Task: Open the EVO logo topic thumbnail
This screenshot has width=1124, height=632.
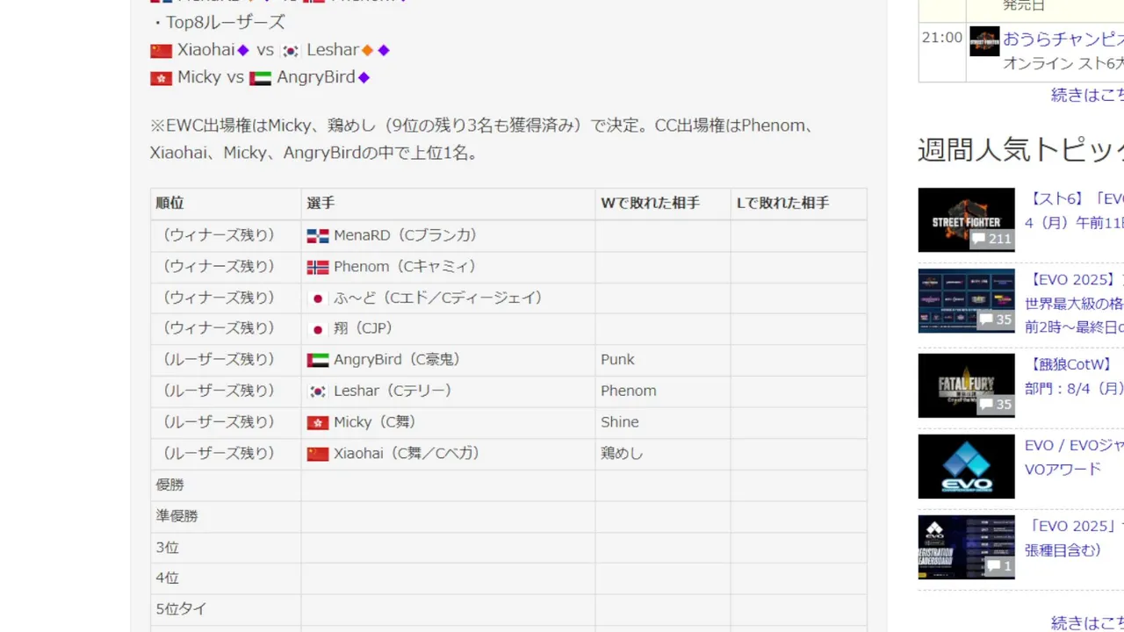Action: coord(966,466)
